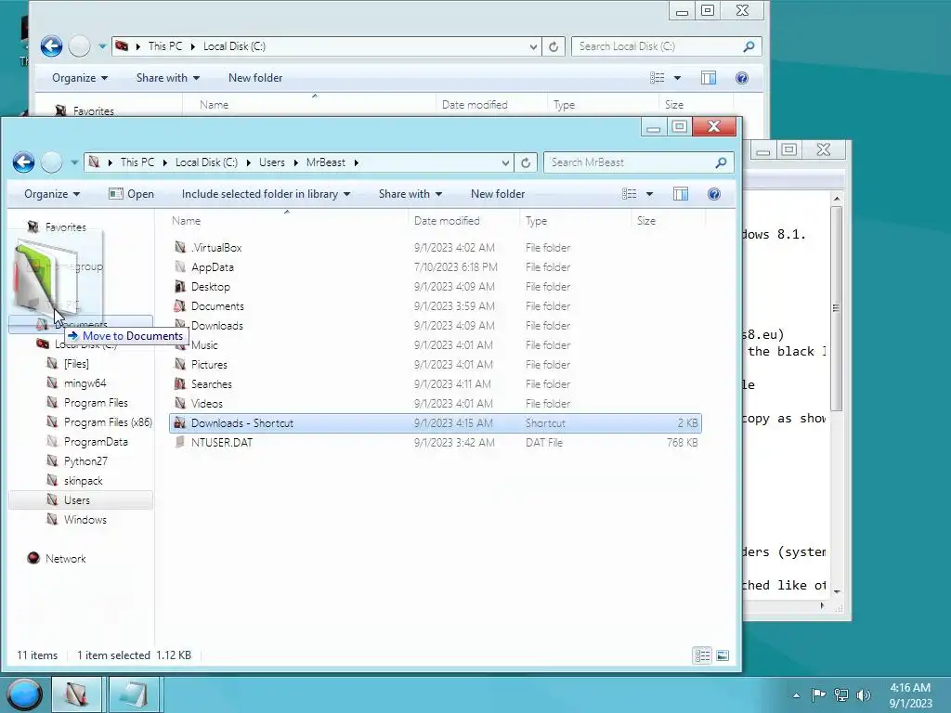This screenshot has height=713, width=951.
Task: Click the Open button in the toolbar
Action: pyautogui.click(x=131, y=194)
